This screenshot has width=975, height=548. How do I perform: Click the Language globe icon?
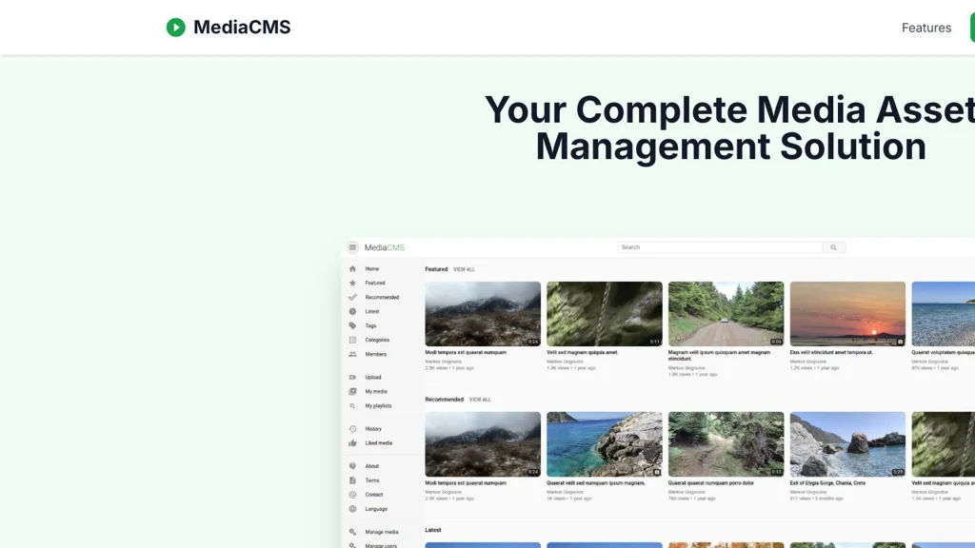pos(352,510)
